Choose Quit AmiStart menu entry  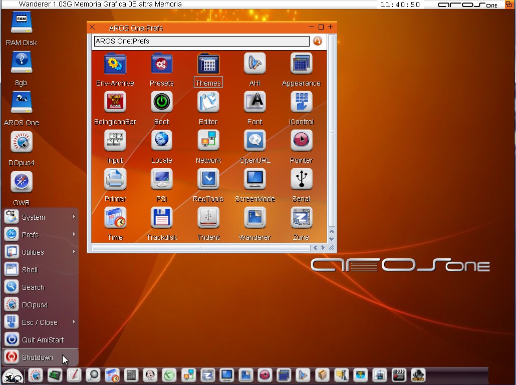coord(42,340)
